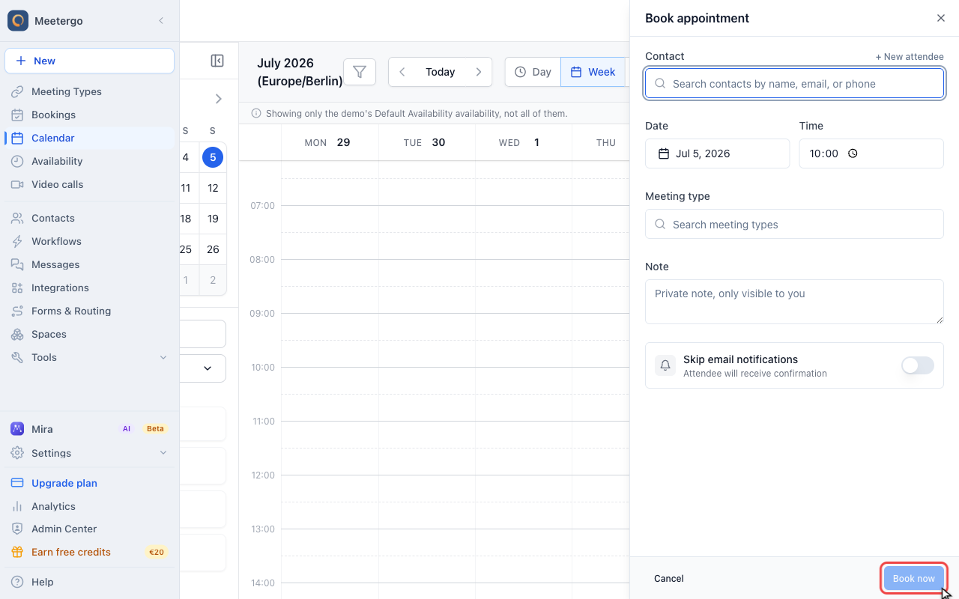Screen dimensions: 959x599
Task: Click + New attendee link
Action: 910,57
